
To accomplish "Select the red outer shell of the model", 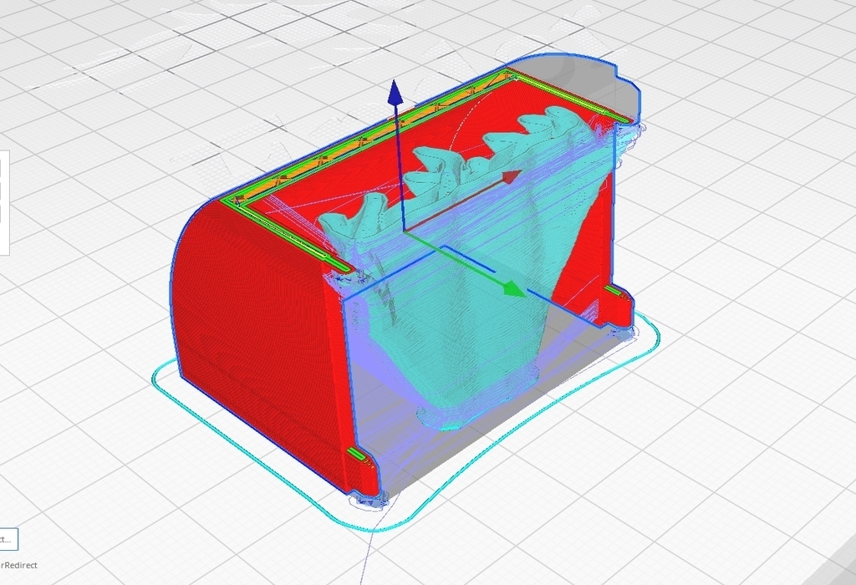I will pos(251,334).
